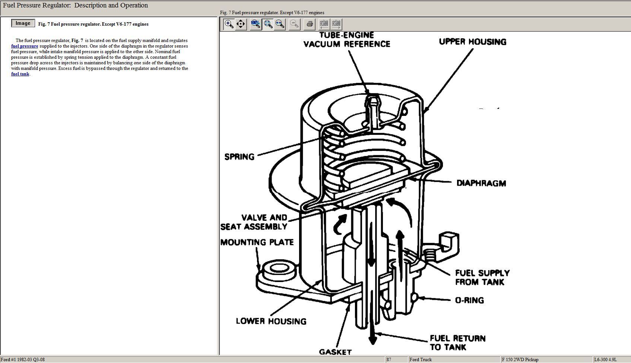Print the diagram with printer icon
Screen dimensions: 631x363
tap(310, 24)
